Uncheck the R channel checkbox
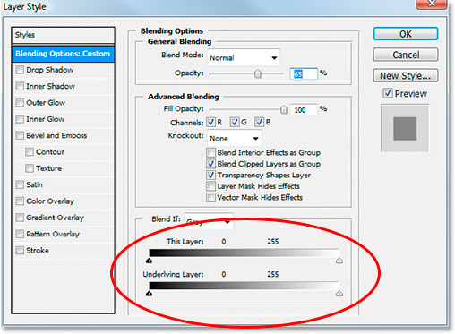The width and height of the screenshot is (455, 334). 210,122
